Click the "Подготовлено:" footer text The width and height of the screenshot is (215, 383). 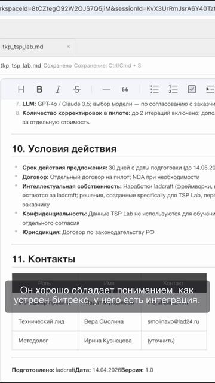(33, 370)
